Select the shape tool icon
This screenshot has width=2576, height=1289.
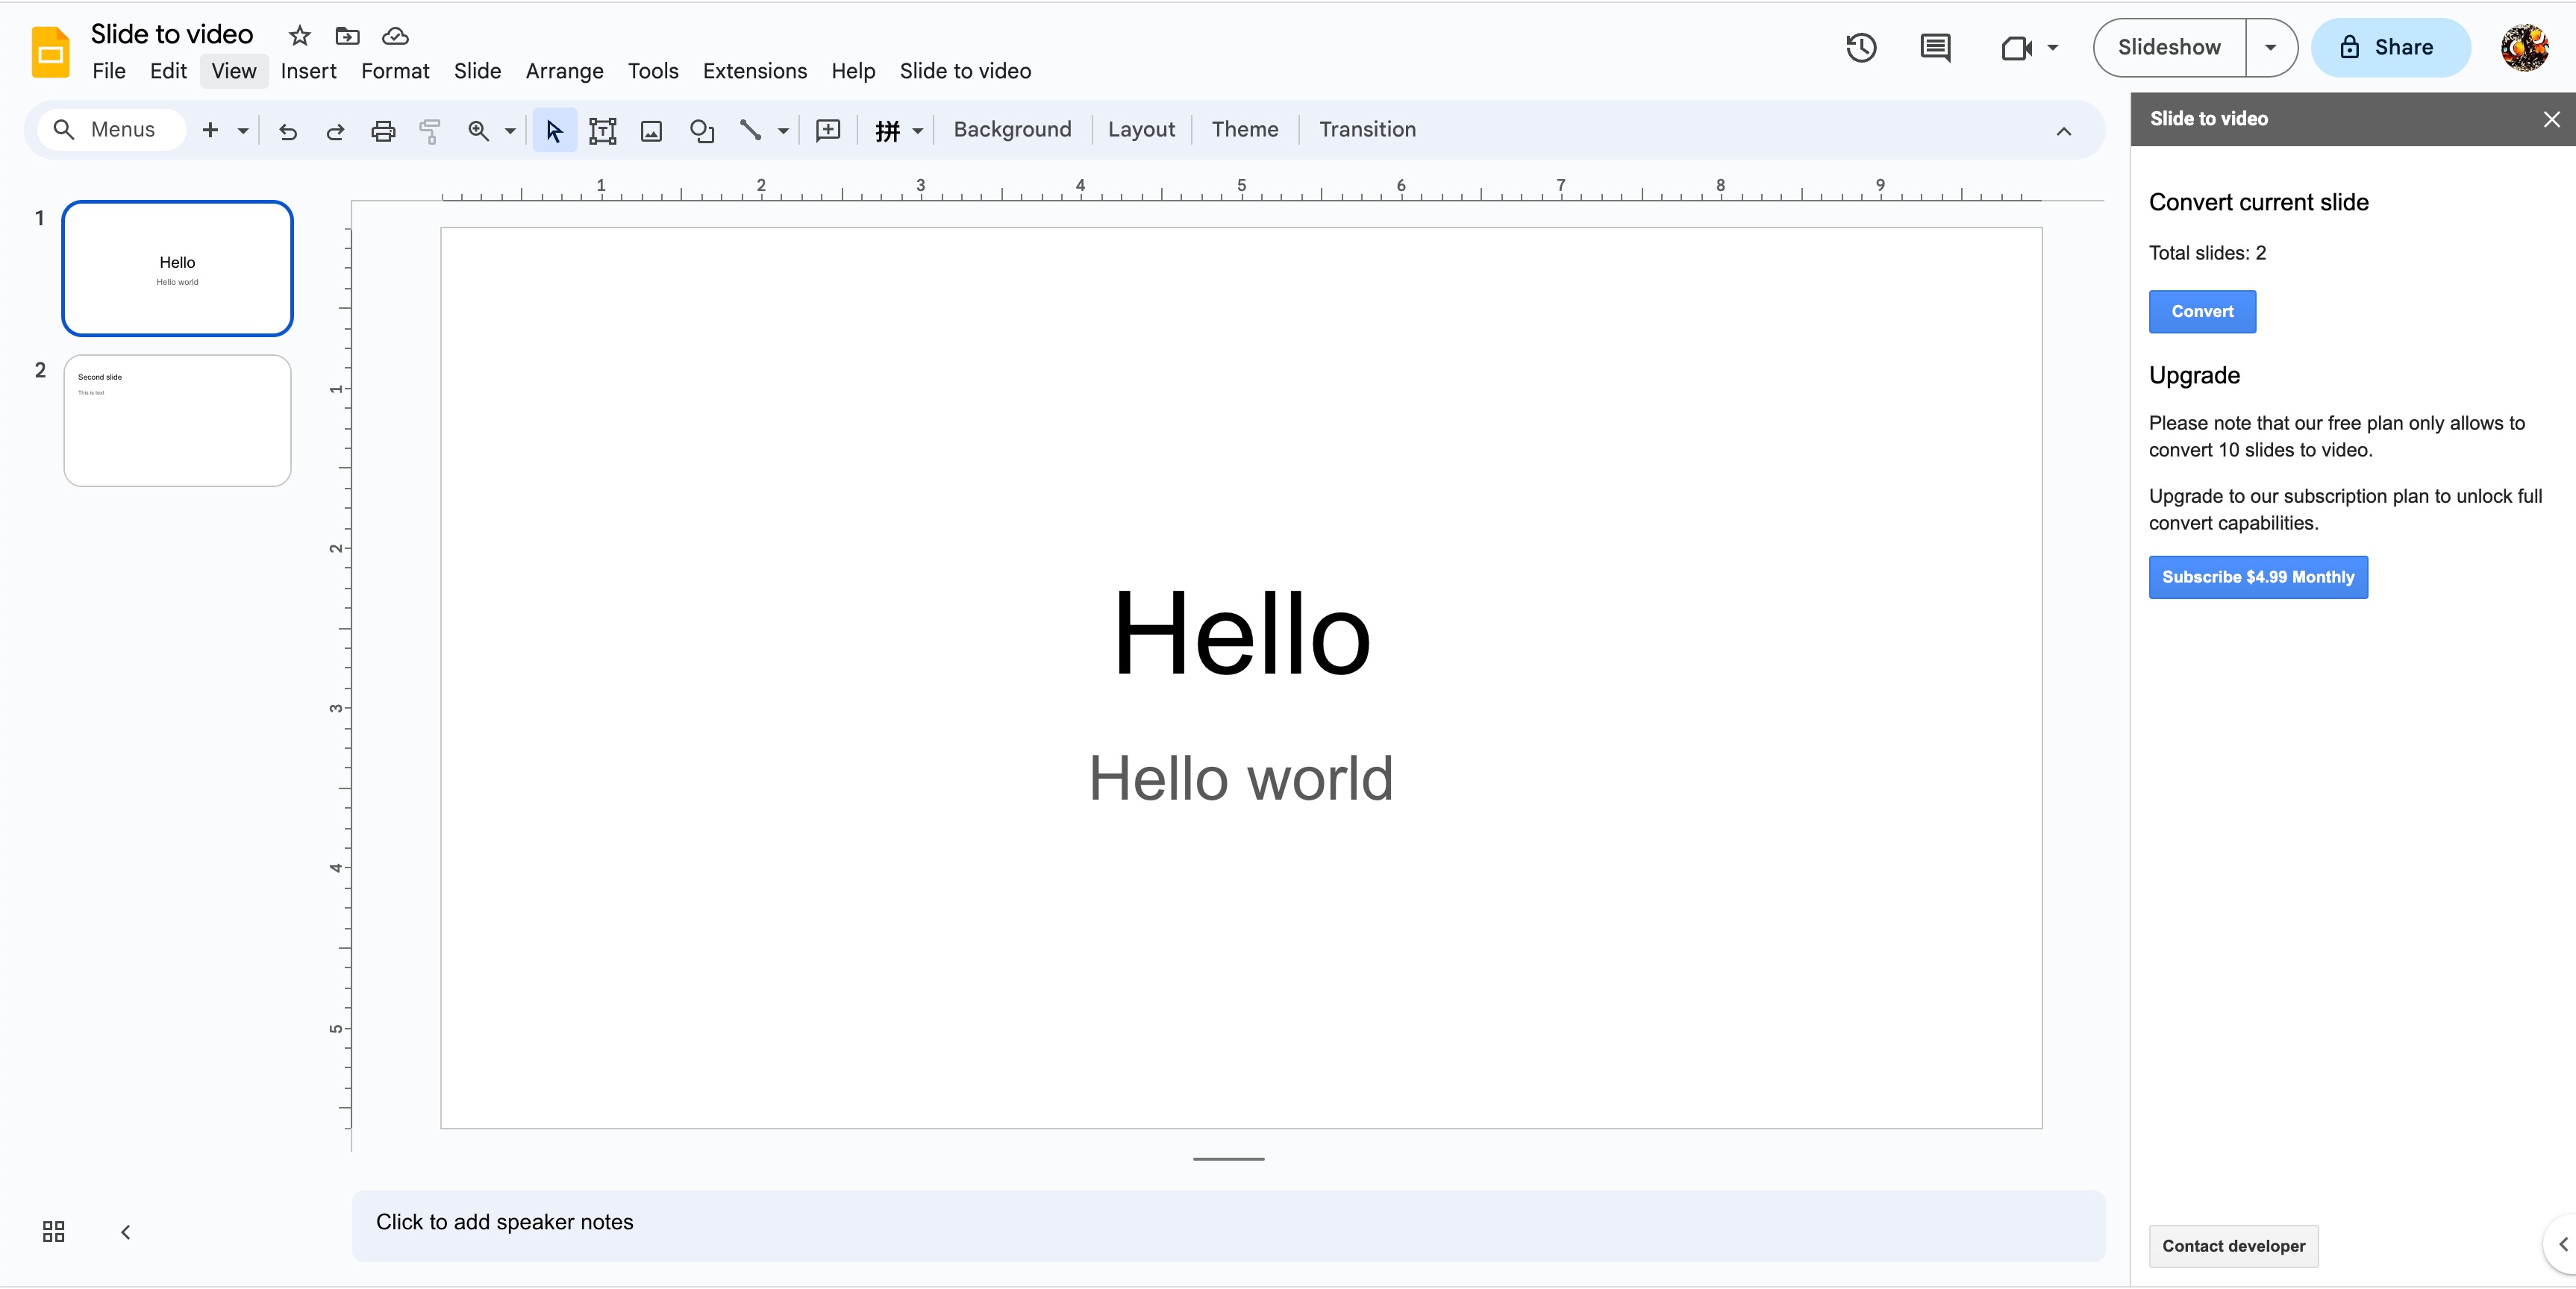click(x=702, y=131)
